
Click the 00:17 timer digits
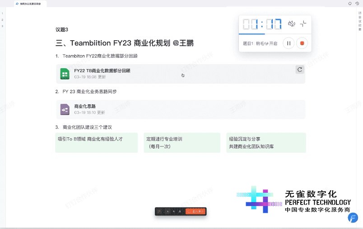(262, 24)
